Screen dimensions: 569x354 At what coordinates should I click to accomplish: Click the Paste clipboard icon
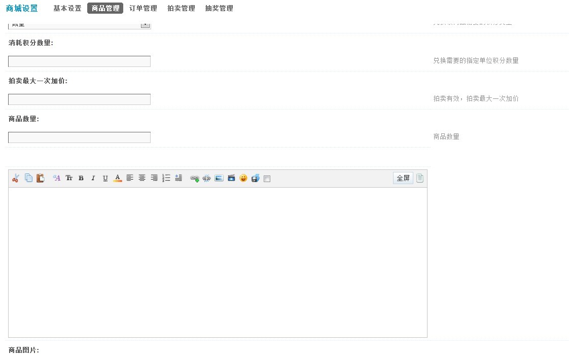[x=40, y=178]
